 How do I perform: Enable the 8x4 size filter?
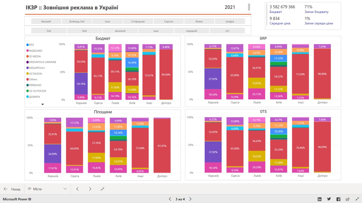(x=85, y=31)
